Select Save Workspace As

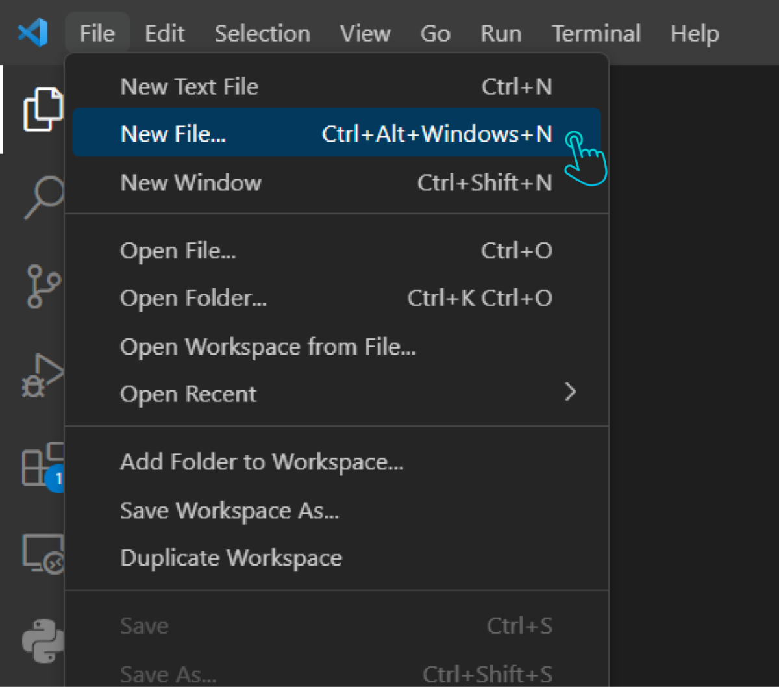pyautogui.click(x=230, y=510)
